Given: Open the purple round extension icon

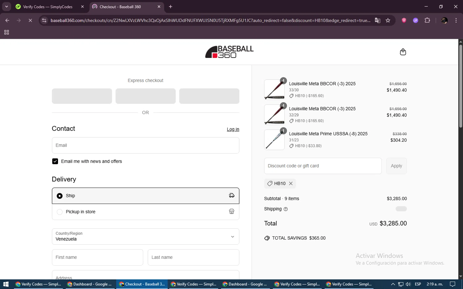Looking at the screenshot, I should click(415, 20).
